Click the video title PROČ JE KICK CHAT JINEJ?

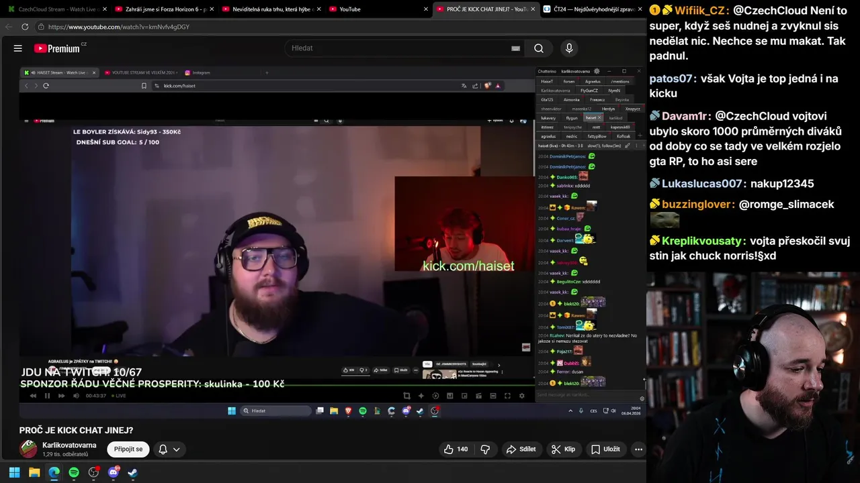(76, 431)
